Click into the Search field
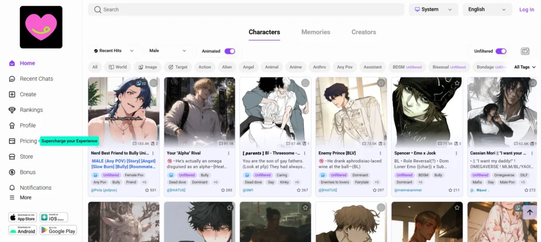The height and width of the screenshot is (242, 541). (246, 9)
